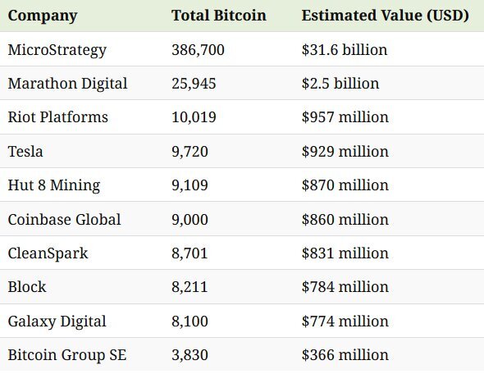Screen dimensions: 484x374
Task: Click the Bitcoin Group SE cell
Action: [67, 355]
